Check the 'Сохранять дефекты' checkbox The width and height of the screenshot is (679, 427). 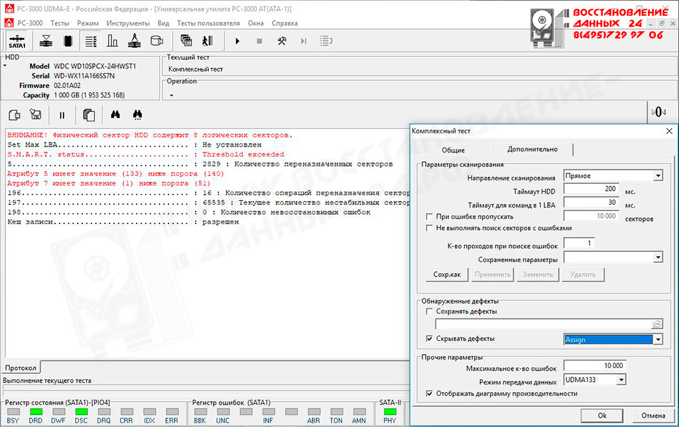[x=430, y=311]
